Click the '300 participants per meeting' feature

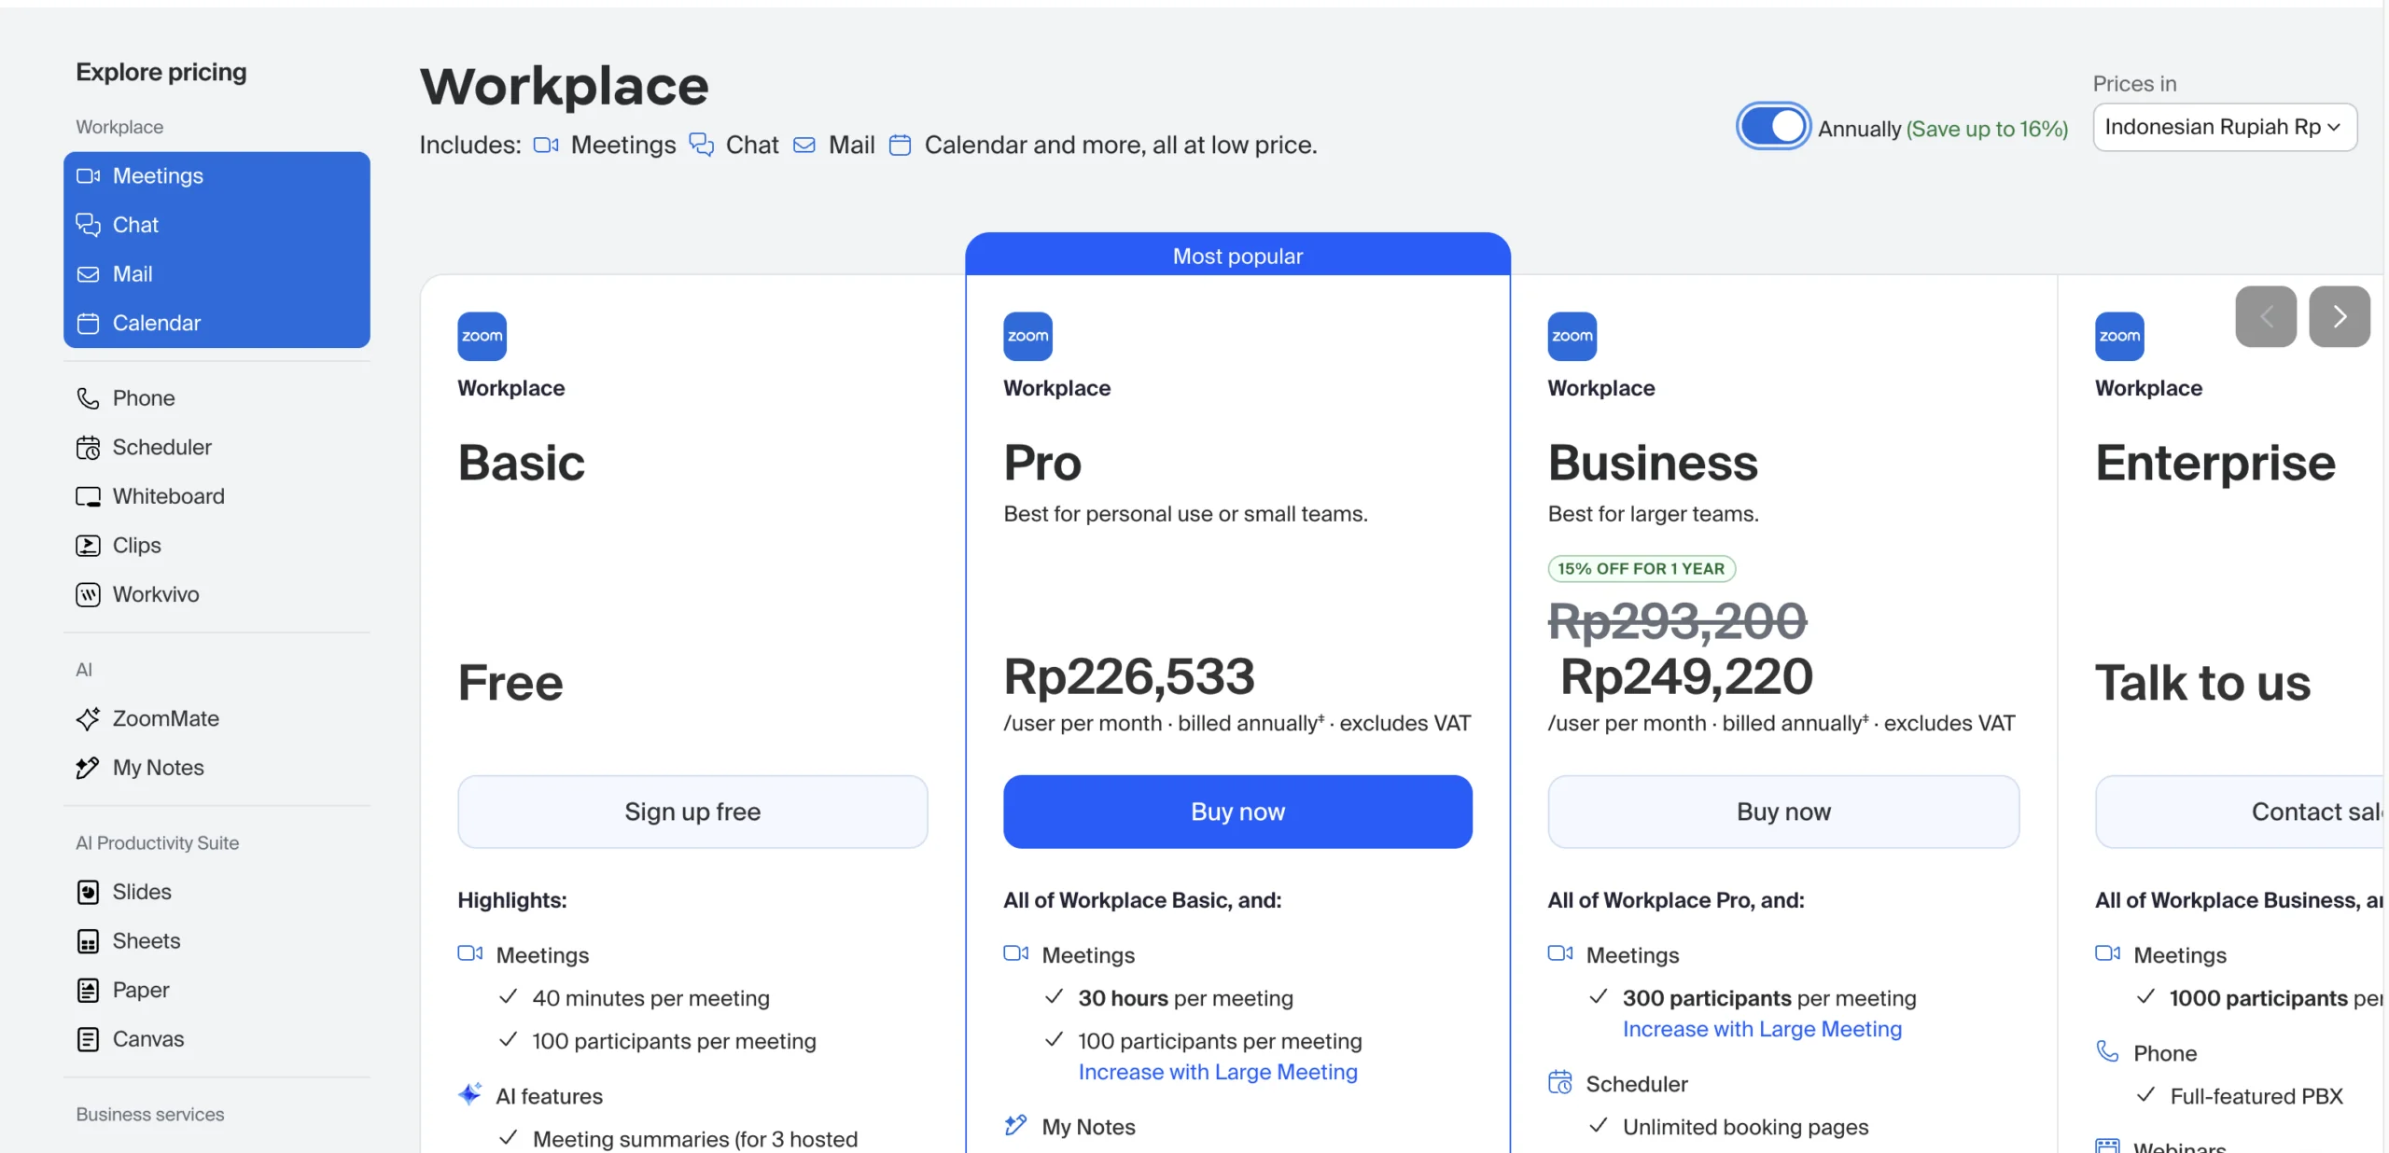click(x=1769, y=998)
